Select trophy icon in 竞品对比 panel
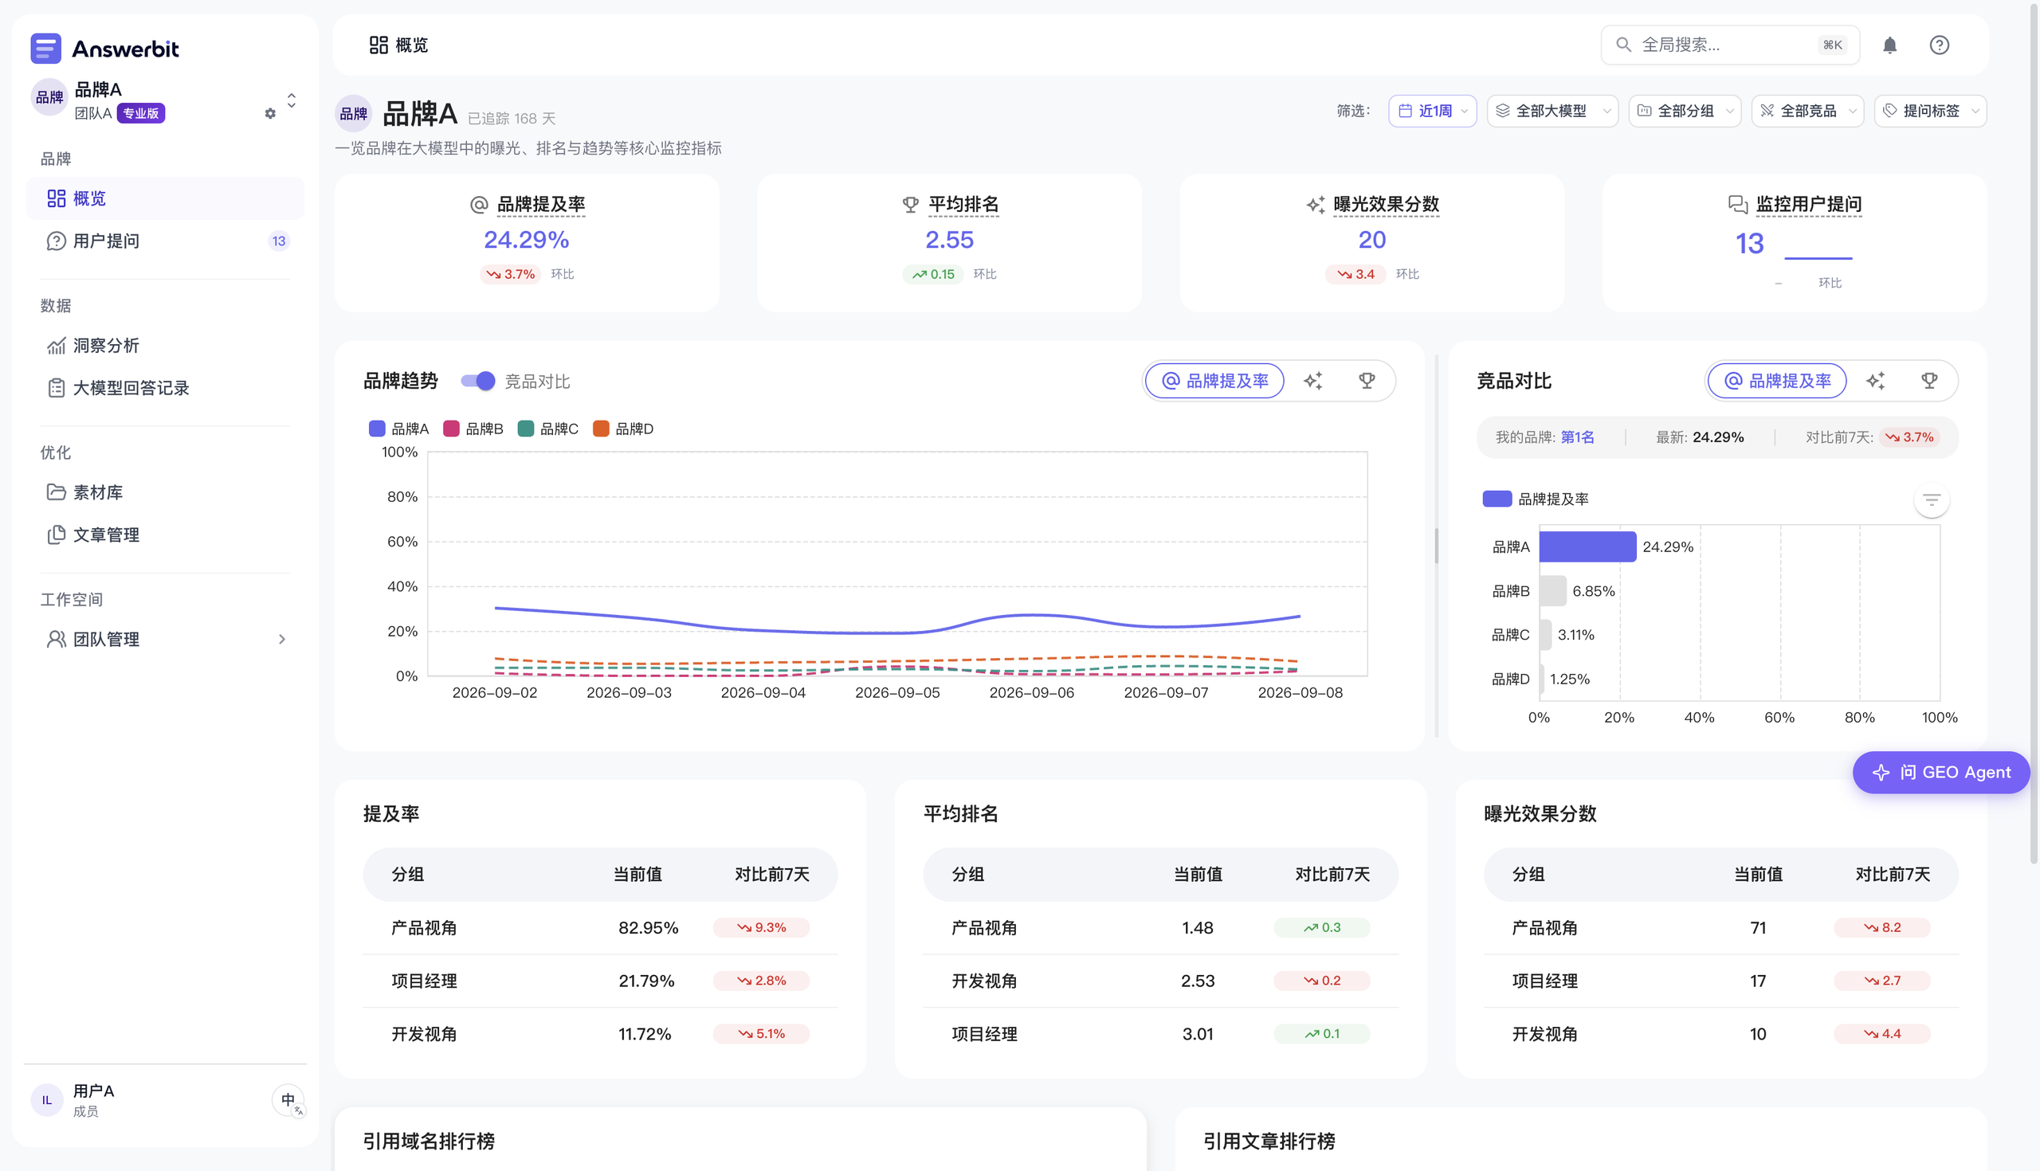The image size is (2040, 1171). pos(1929,381)
